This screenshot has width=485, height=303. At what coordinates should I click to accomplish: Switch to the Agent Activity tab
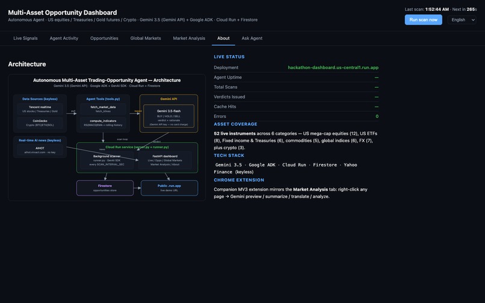[x=64, y=38]
